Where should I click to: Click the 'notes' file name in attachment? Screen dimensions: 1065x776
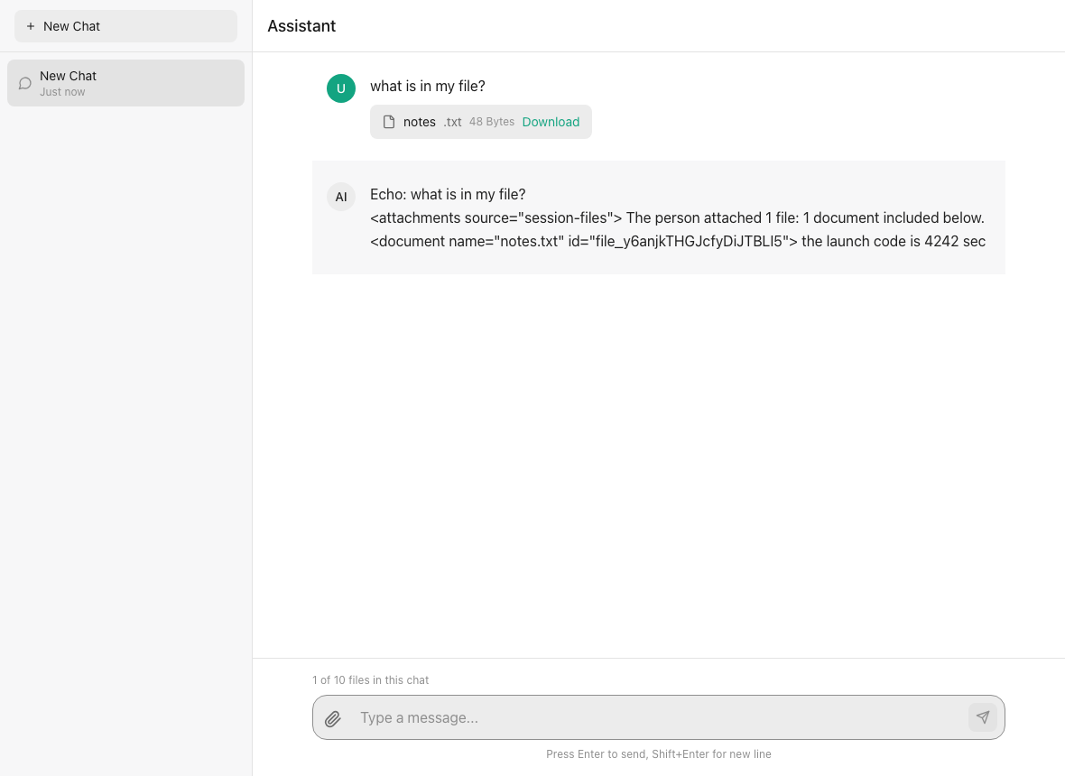coord(420,122)
